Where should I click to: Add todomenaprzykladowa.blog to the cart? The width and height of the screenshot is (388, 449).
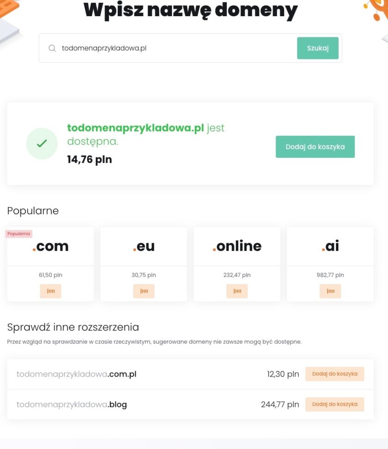pos(334,404)
